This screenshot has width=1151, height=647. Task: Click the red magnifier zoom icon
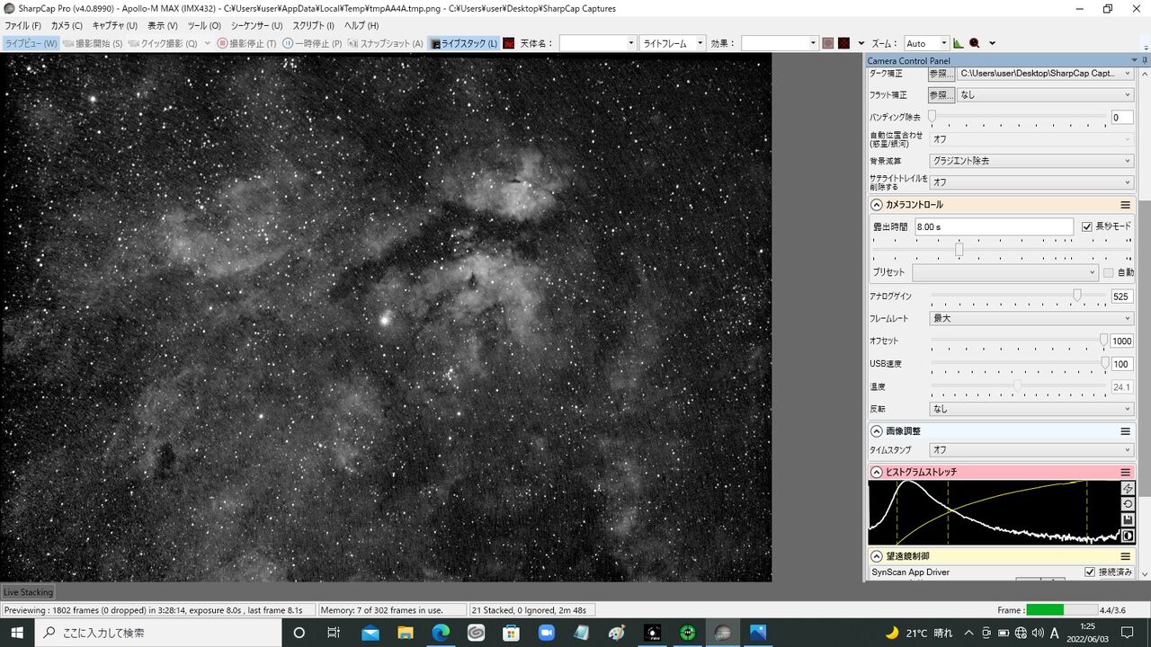click(x=975, y=43)
